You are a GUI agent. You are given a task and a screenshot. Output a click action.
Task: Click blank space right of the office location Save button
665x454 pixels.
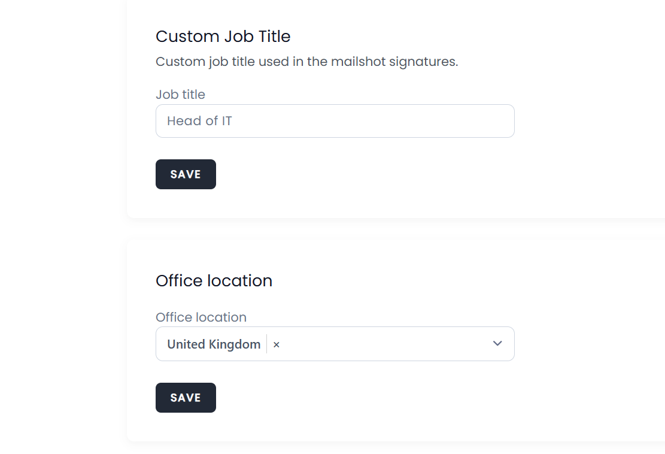(x=359, y=398)
